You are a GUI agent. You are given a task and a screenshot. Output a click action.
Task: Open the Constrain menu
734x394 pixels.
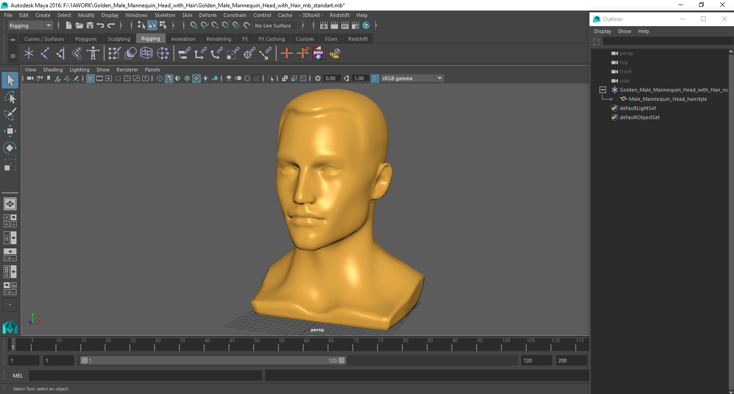235,15
